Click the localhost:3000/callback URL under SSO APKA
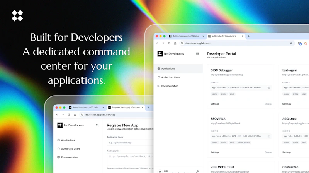 (x=226, y=123)
